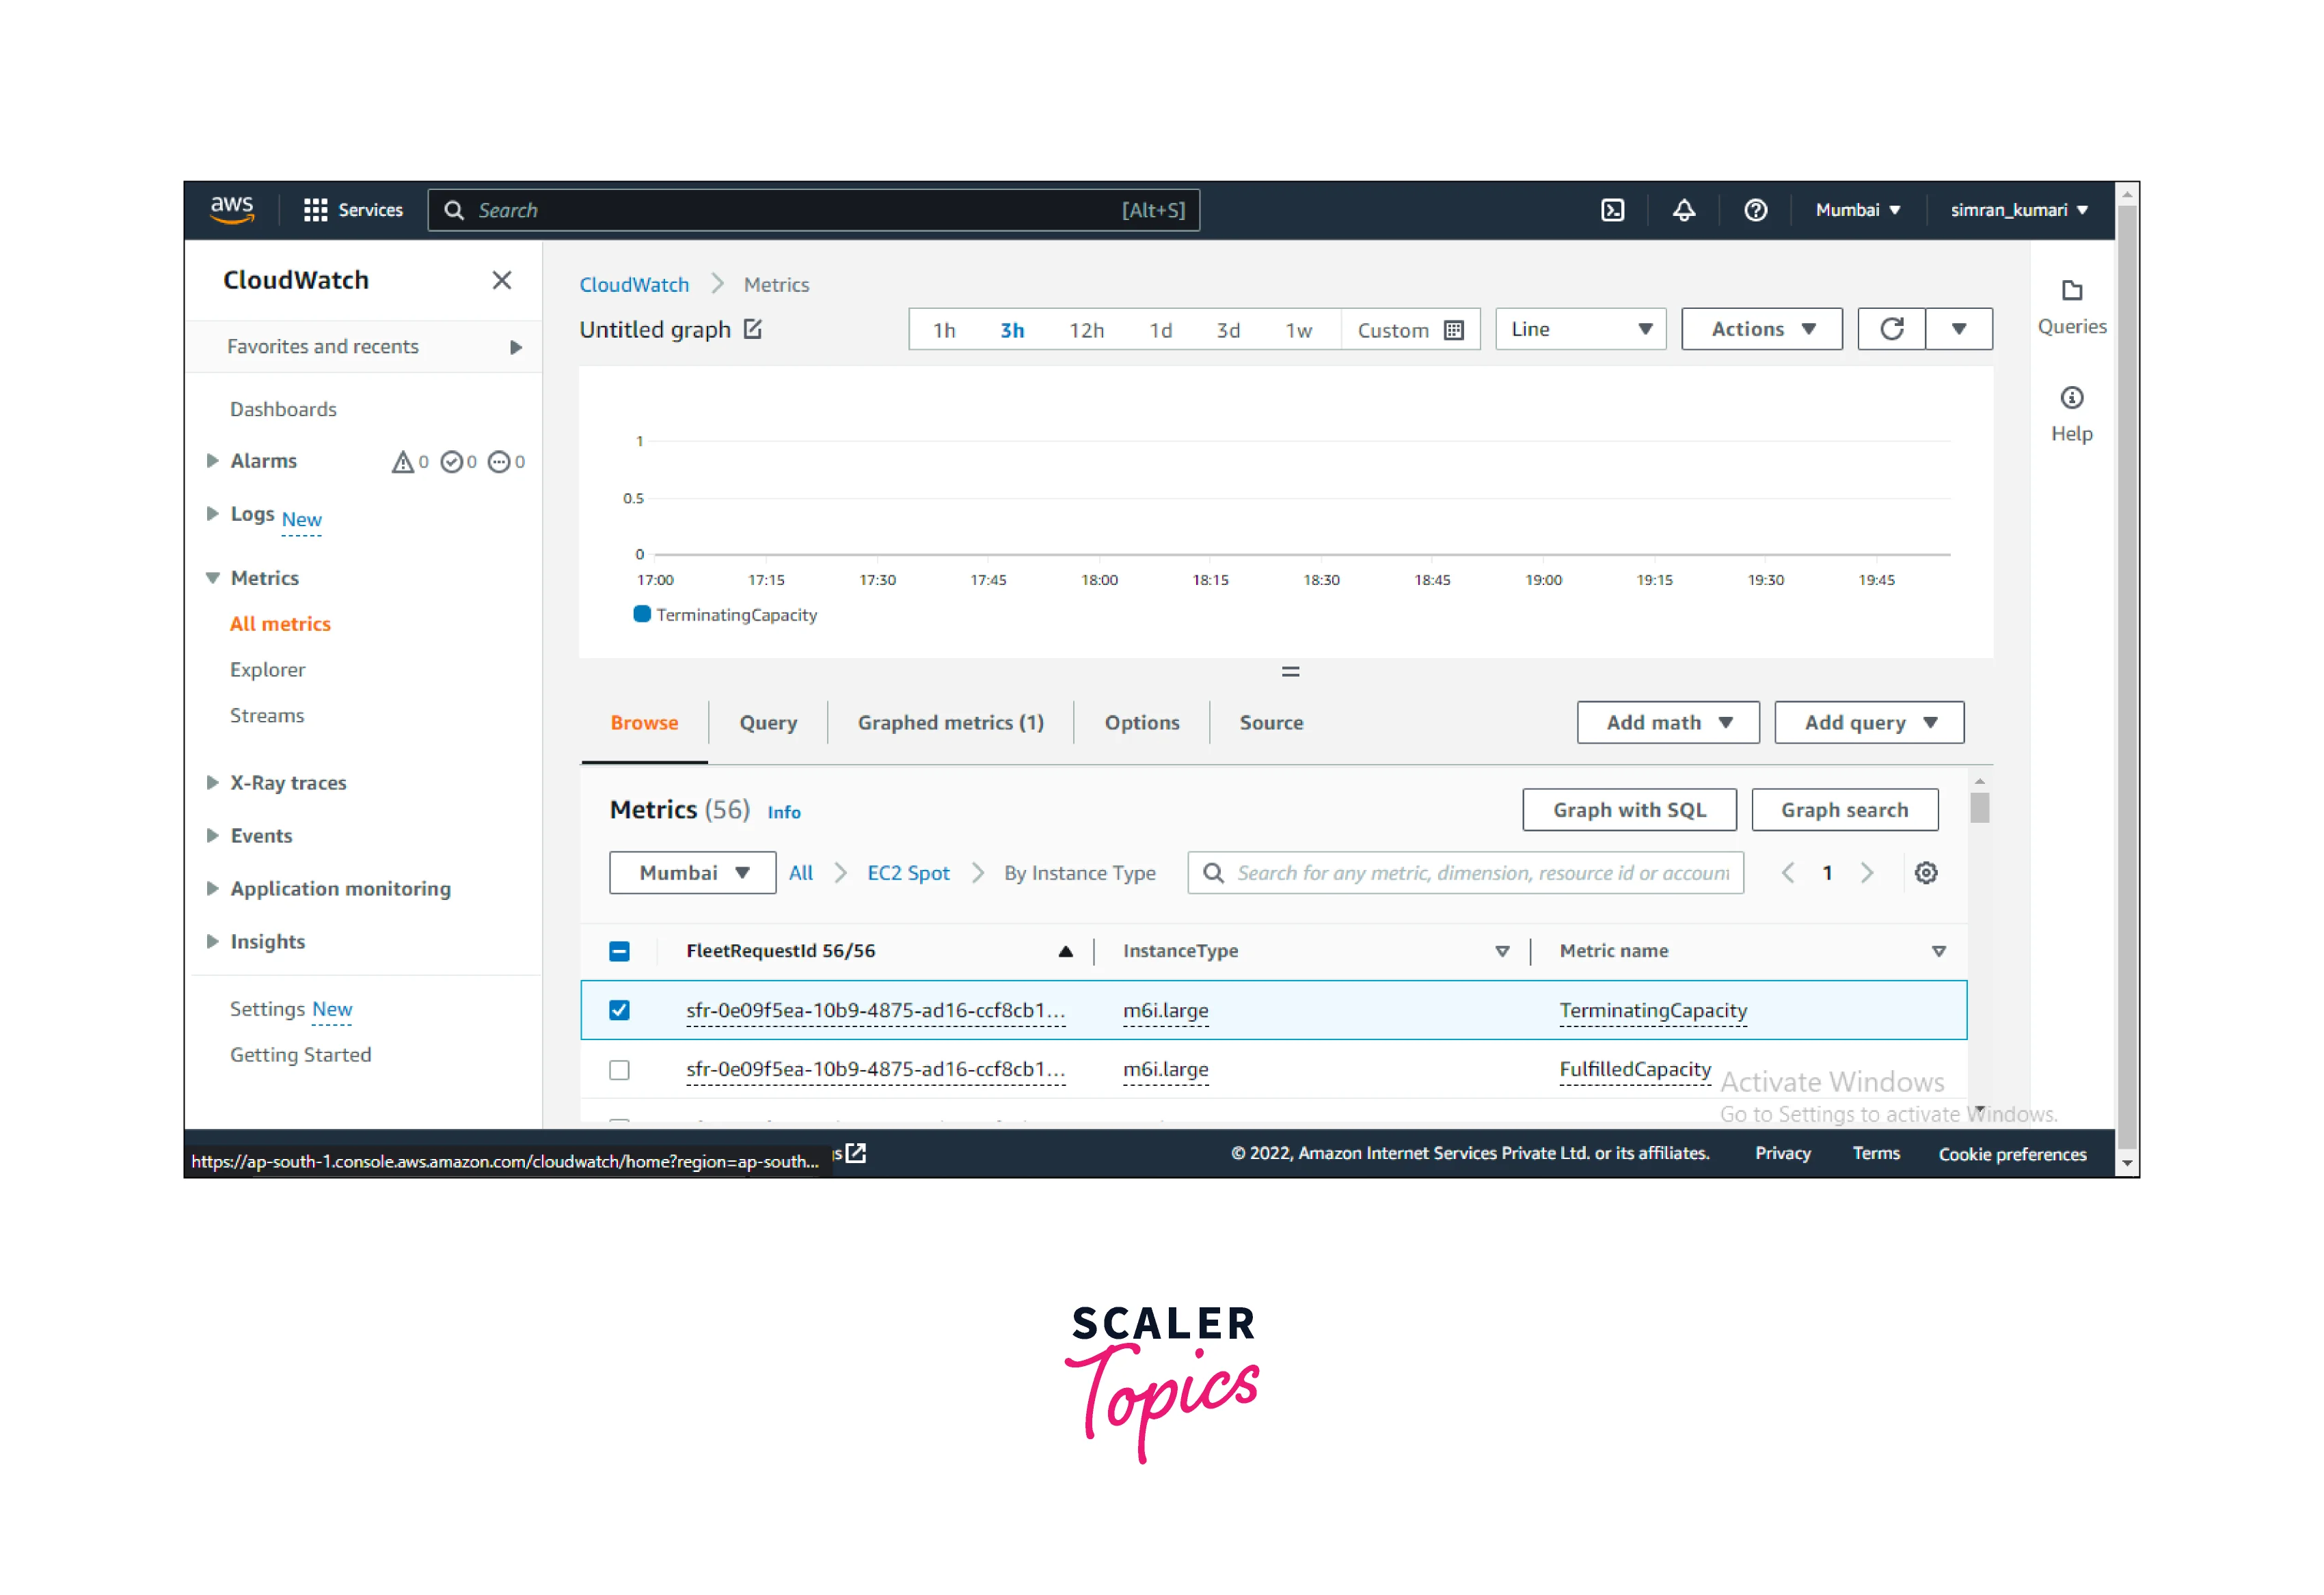Click the notifications bell icon
Viewport: 2324px width, 1595px height.
click(1684, 210)
